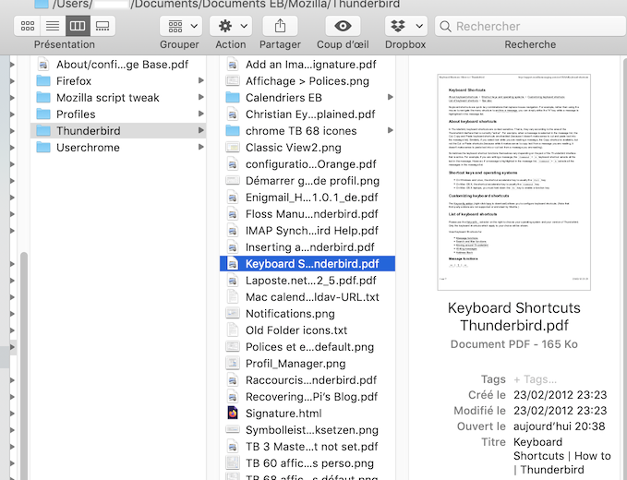This screenshot has width=627, height=480.
Task: Select About/confi...ge Base.pdf file
Action: (118, 65)
